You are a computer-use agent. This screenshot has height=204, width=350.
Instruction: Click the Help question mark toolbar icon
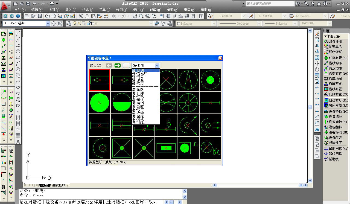tap(202, 16)
